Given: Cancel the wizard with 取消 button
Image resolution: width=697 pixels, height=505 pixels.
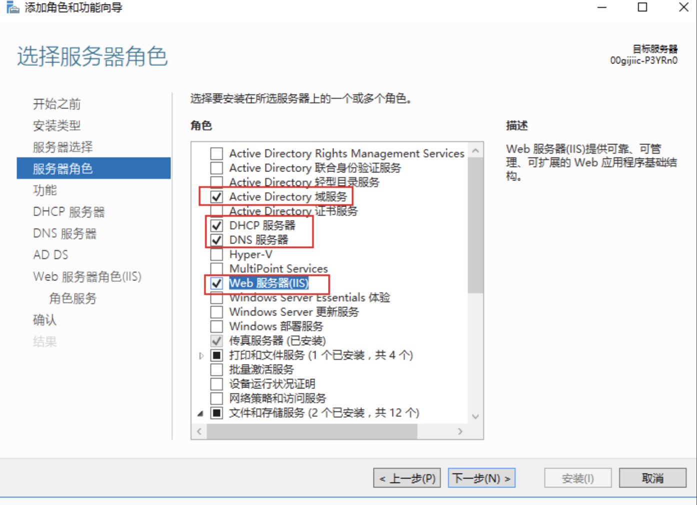Looking at the screenshot, I should pos(652,478).
